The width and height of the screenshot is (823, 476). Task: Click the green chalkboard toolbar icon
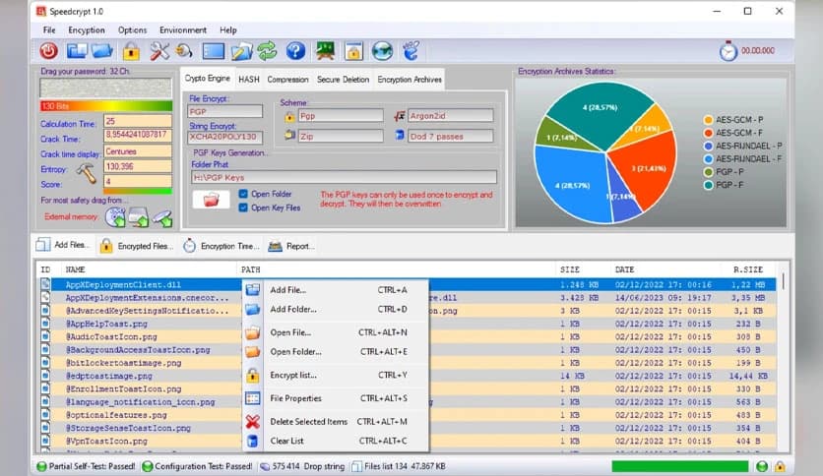[x=325, y=51]
